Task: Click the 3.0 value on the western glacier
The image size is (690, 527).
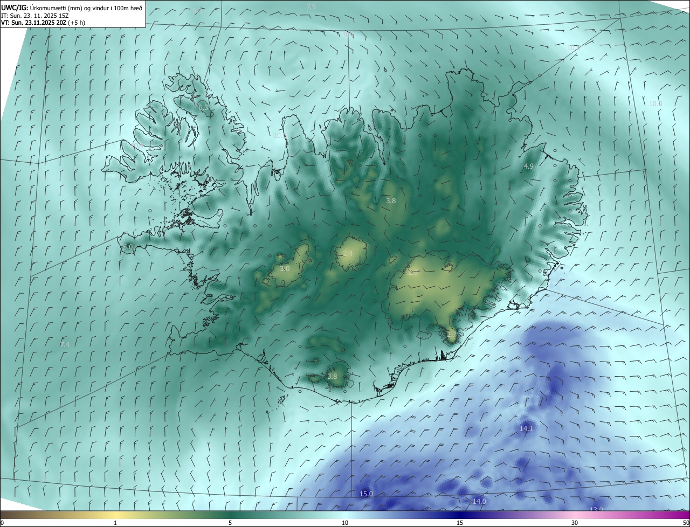Action: [285, 268]
